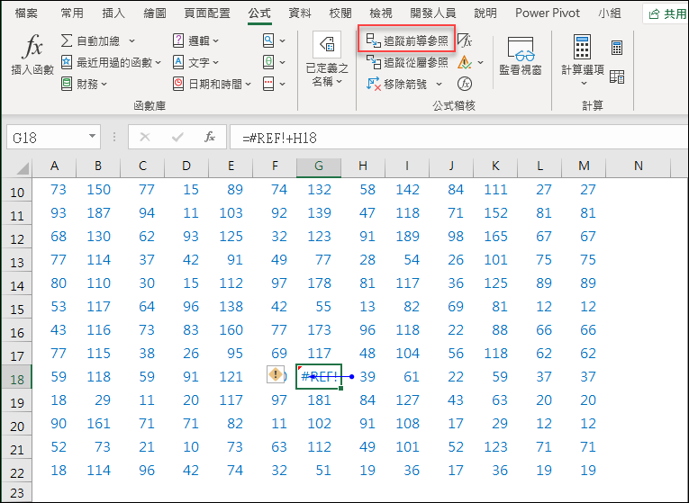Click the Error Checking icon

coord(465,62)
